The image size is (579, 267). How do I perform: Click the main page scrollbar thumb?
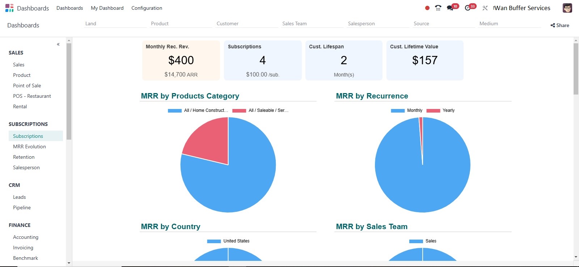coord(576,69)
